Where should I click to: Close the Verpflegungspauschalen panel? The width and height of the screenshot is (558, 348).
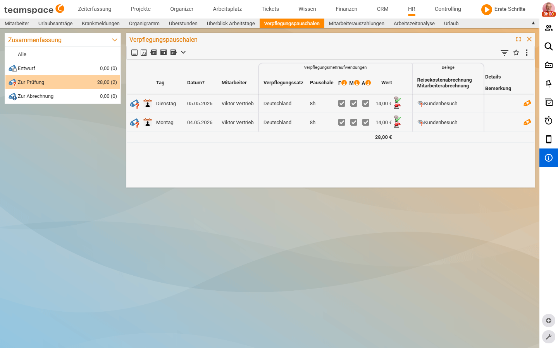point(529,39)
